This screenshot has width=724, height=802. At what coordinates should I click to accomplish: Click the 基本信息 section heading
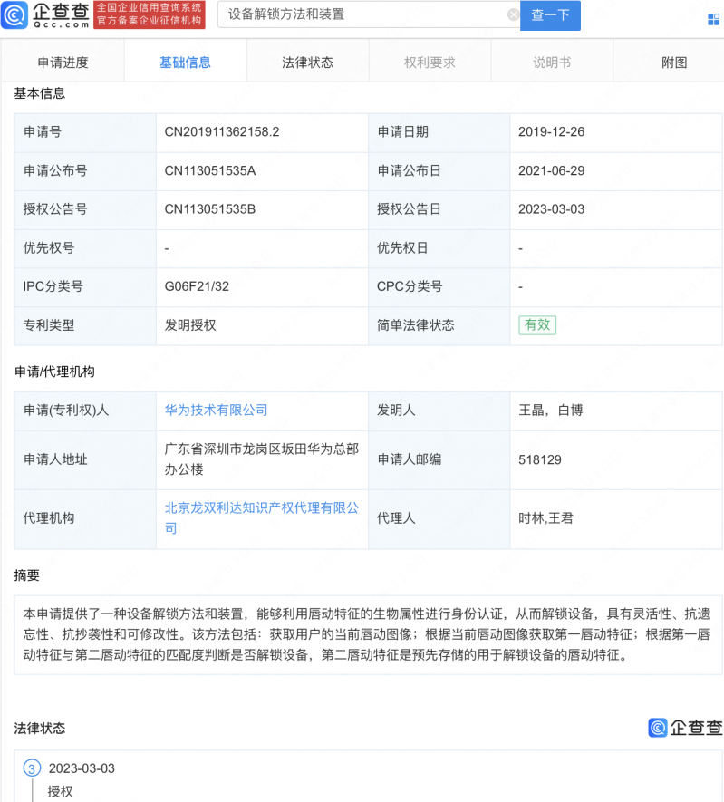click(x=39, y=93)
